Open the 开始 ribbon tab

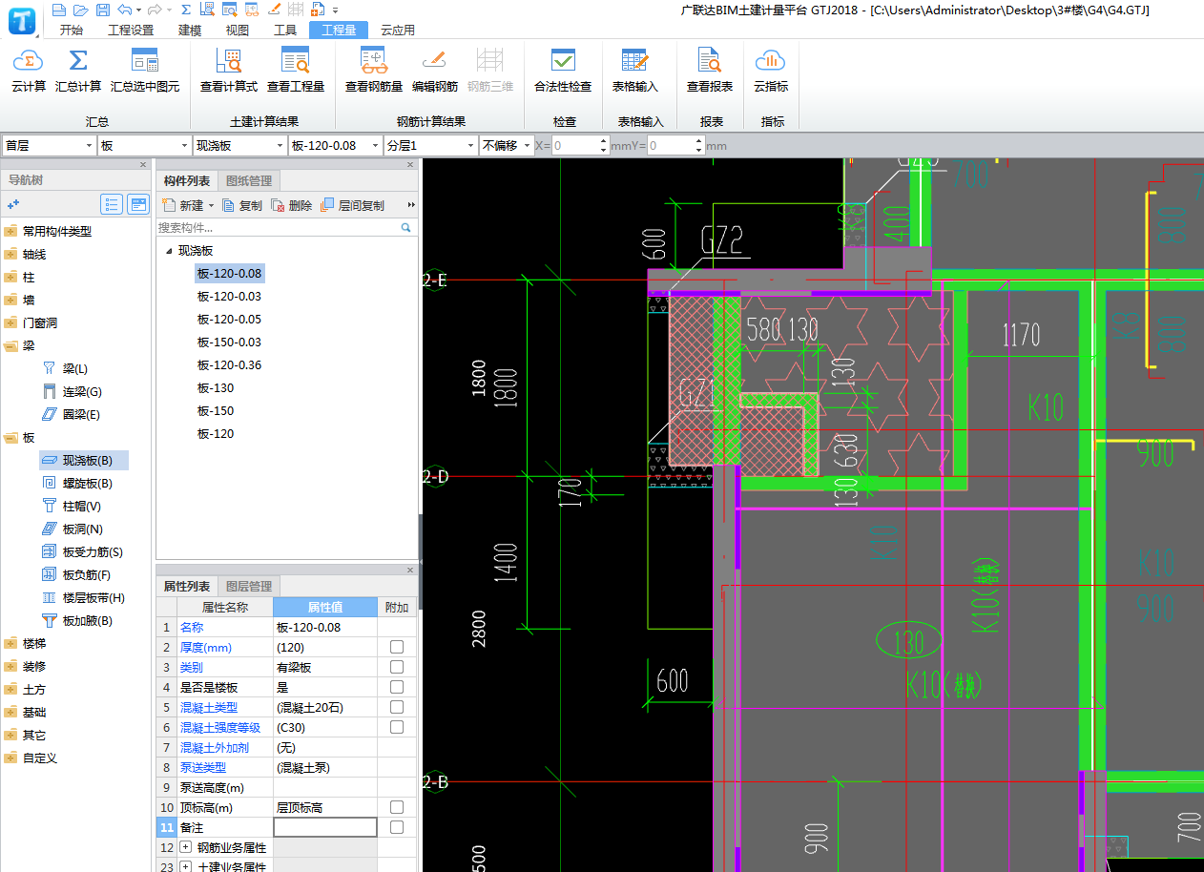coord(72,30)
